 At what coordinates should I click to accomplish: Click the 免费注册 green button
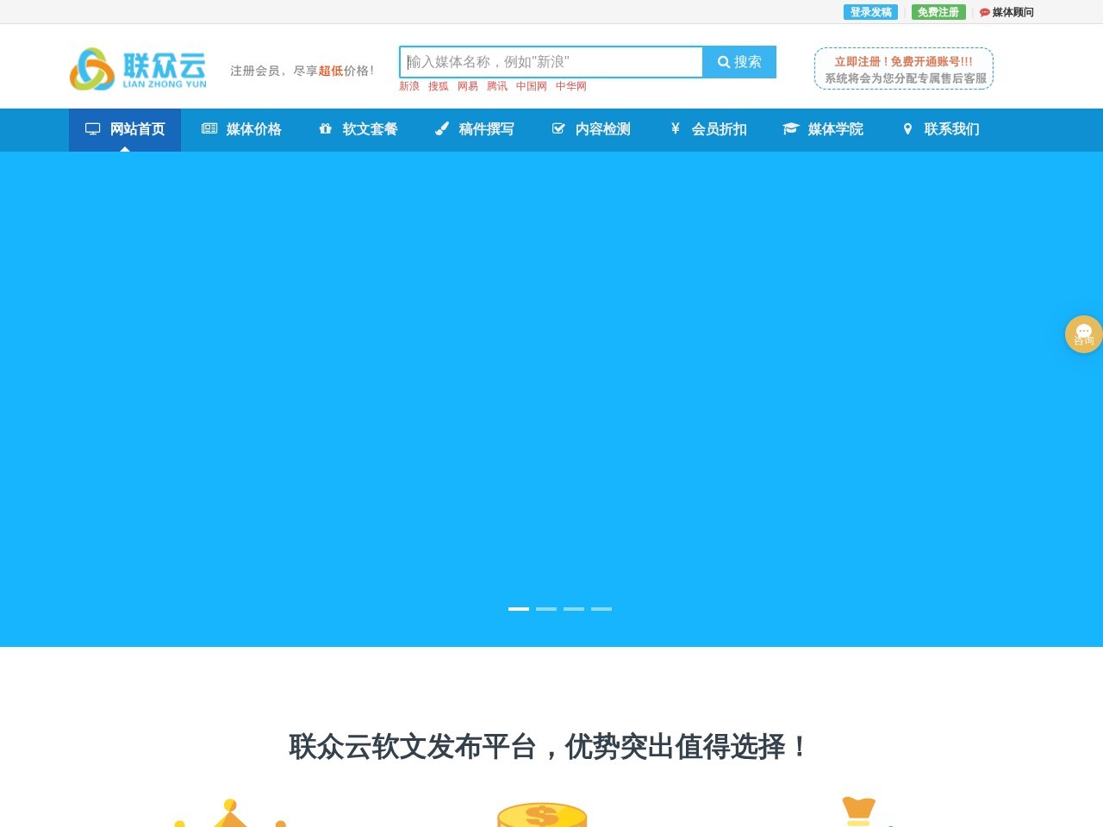(x=938, y=11)
